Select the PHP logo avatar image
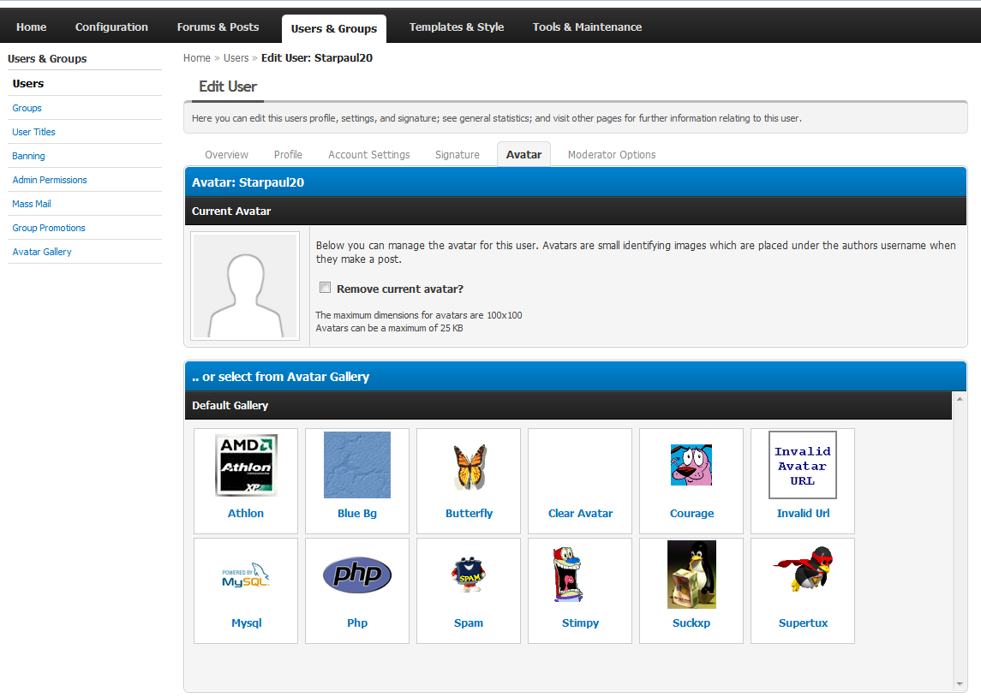Viewport: 981px width, 697px height. [x=357, y=575]
